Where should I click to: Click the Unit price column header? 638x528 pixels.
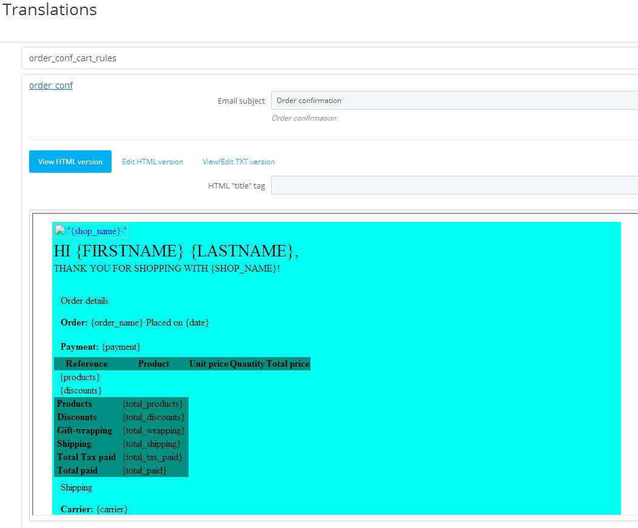209,364
